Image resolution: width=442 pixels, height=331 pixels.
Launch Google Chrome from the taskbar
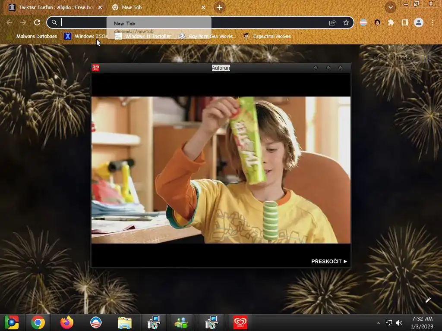pyautogui.click(x=38, y=322)
